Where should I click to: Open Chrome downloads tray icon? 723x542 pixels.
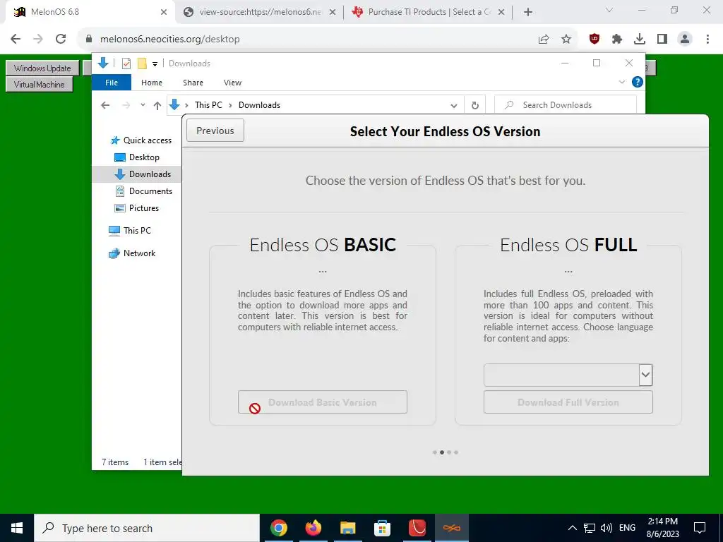click(640, 40)
